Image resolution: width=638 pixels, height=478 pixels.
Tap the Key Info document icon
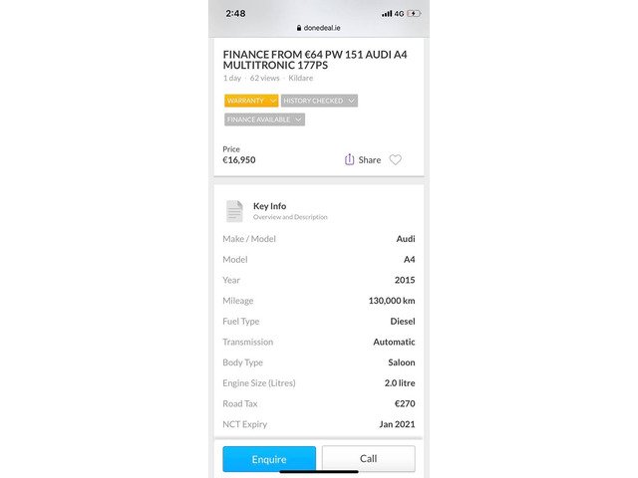click(234, 210)
